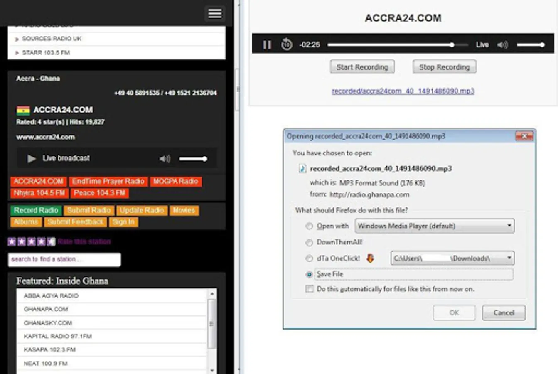Open the recorded accra24com mp3 link
558x374 pixels.
pos(403,91)
